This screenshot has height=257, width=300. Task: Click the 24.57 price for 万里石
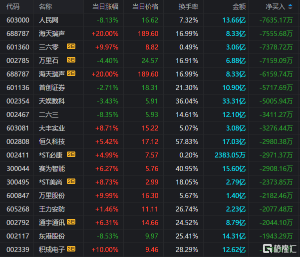pyautogui.click(x=150, y=61)
